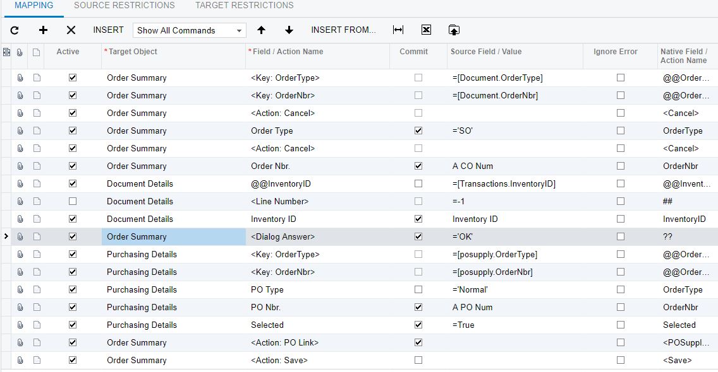This screenshot has height=372, width=718.
Task: Switch to the Source Restrictions tab
Action: coord(124,6)
